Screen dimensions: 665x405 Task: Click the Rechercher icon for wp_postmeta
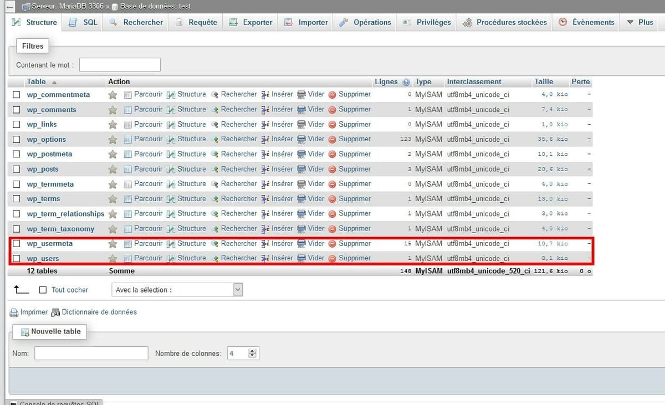(x=214, y=155)
